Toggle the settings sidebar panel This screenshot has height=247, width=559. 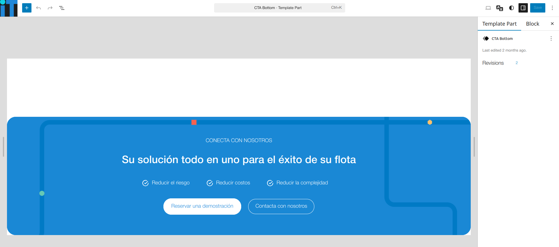click(x=523, y=8)
